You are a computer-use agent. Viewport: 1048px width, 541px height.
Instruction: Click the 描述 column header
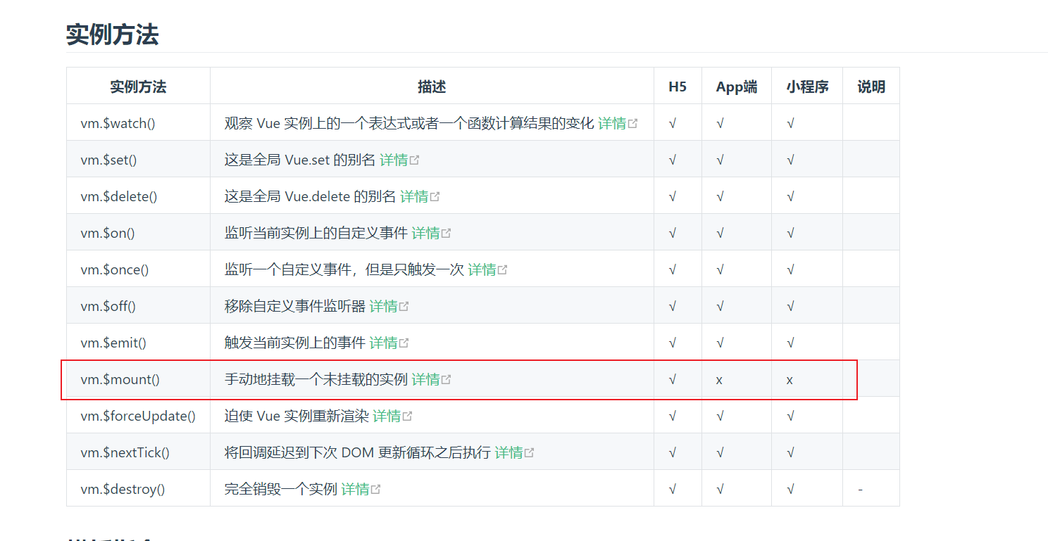431,87
